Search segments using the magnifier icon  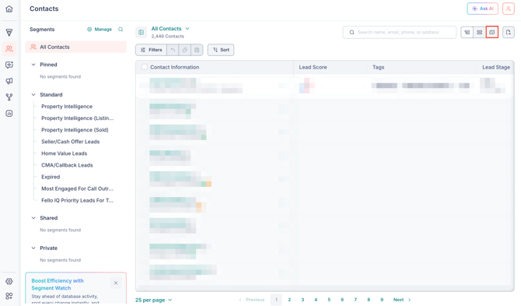click(x=121, y=30)
